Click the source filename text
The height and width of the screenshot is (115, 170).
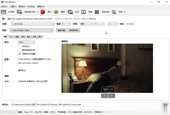coord(30,19)
